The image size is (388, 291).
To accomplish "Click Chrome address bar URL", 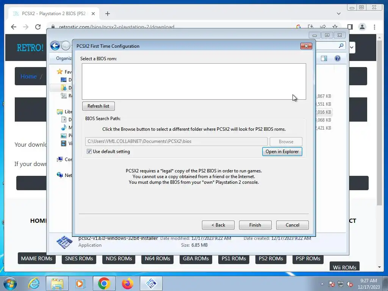I will pos(117,27).
